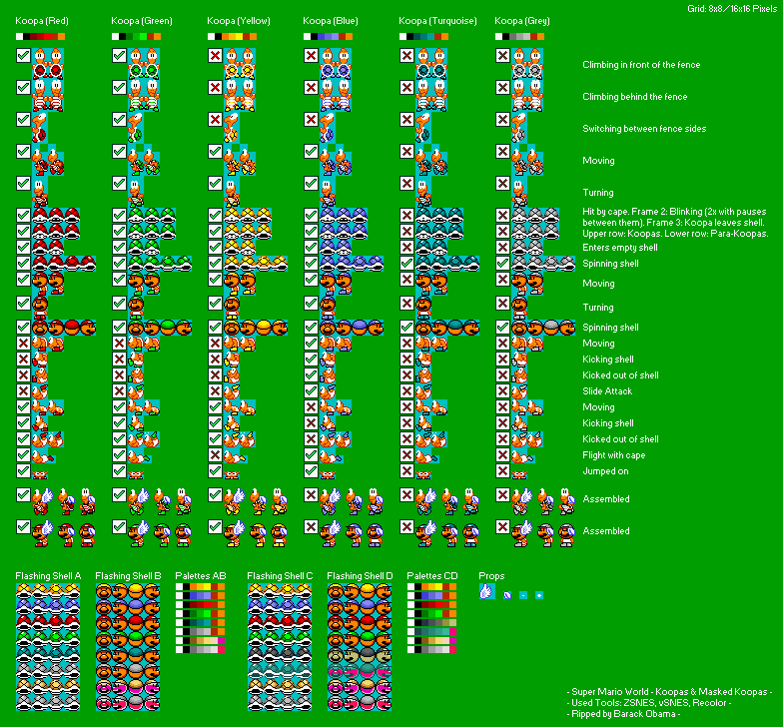
Task: Click the Jumped on label
Action: coord(605,471)
